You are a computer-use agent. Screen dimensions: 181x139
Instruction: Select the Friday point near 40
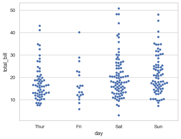79,32
